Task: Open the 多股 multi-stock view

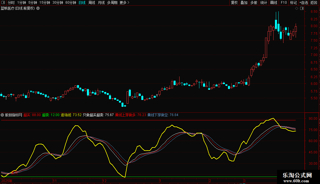Action: (x=254, y=3)
